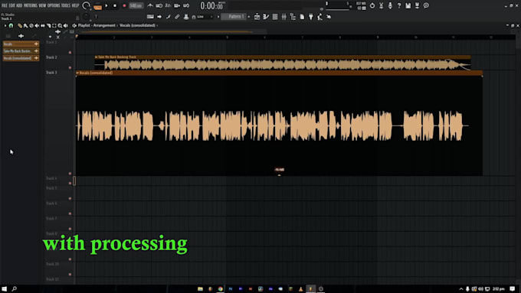Select the playlist Mute tool

[37, 25]
